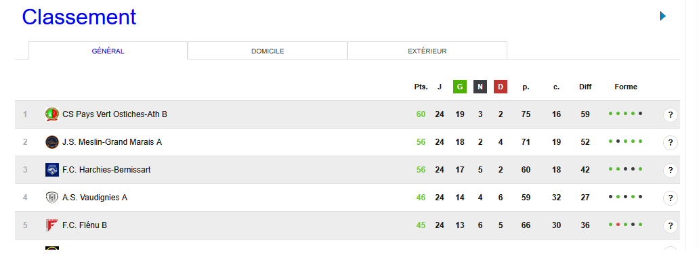Screen dimensions: 699x270
Task: Click the red D losses column badge
Action: click(x=500, y=87)
